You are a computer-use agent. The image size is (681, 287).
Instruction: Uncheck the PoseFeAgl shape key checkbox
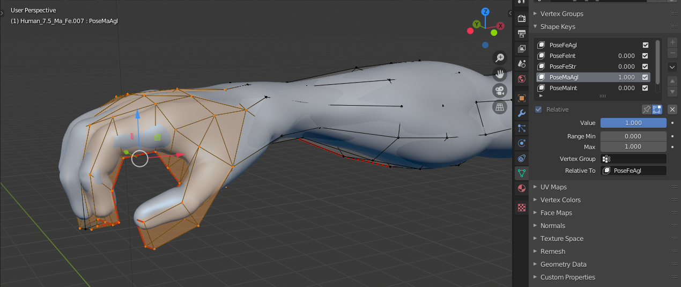646,45
